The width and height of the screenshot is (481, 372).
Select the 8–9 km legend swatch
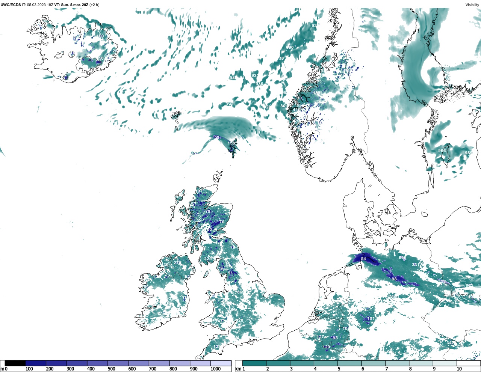click(421, 363)
